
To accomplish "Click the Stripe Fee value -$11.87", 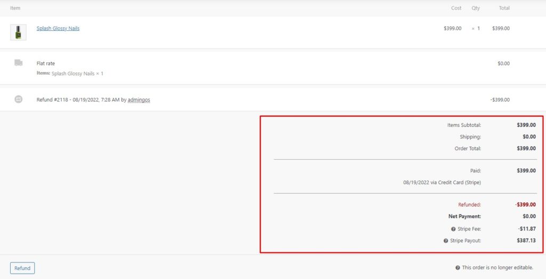I will point(526,229).
